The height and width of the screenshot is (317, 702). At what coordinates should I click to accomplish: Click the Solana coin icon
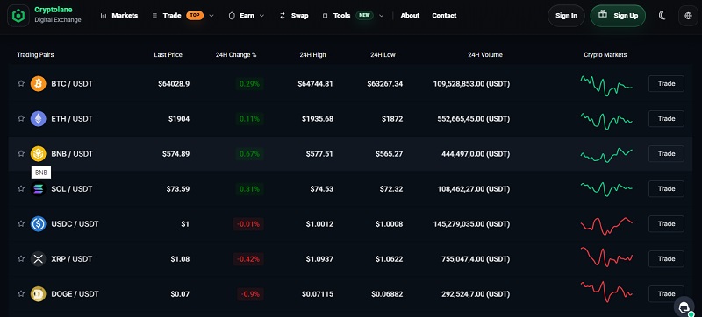38,189
